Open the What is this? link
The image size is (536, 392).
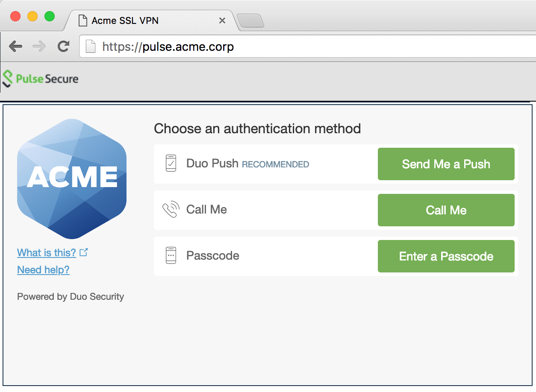pyautogui.click(x=47, y=253)
